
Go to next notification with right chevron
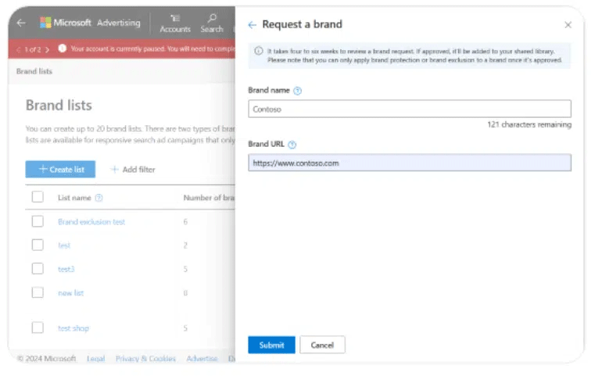point(47,49)
